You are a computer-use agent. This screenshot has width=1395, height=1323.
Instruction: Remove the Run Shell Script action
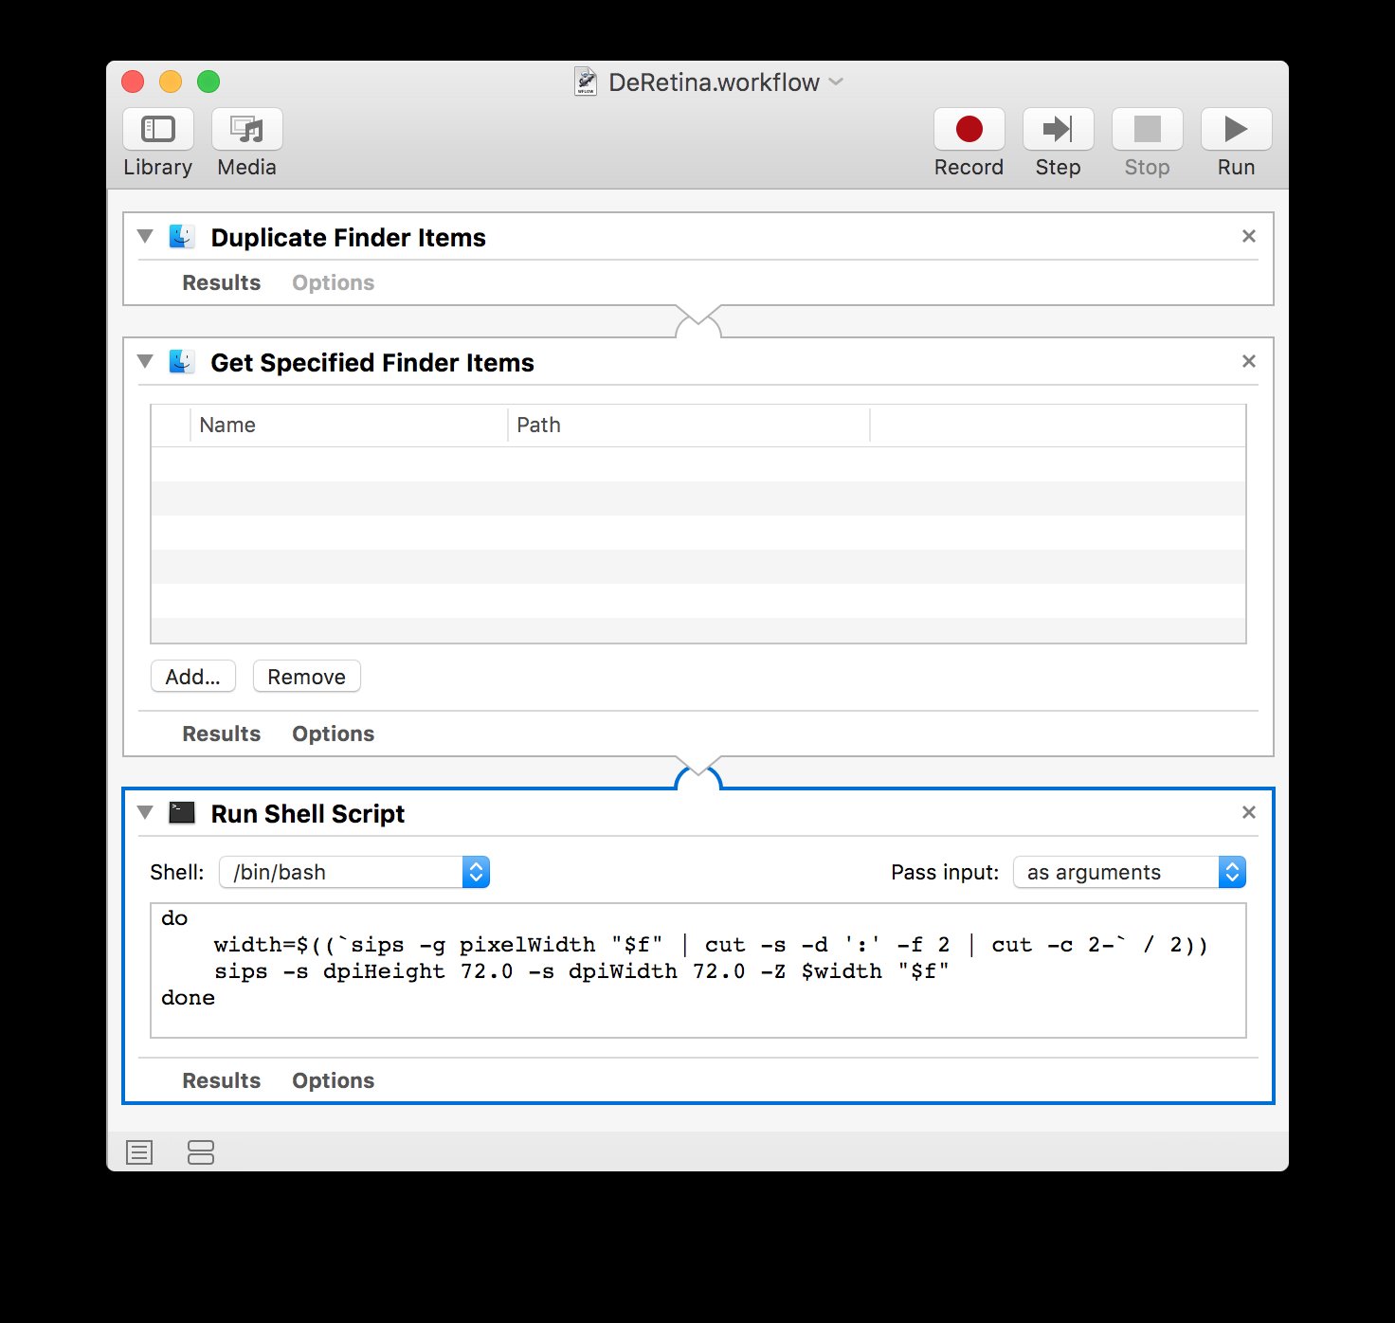1249,812
